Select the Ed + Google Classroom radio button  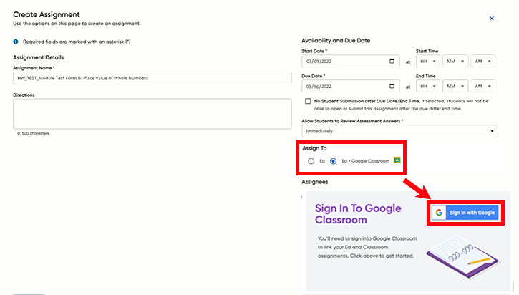pos(334,161)
